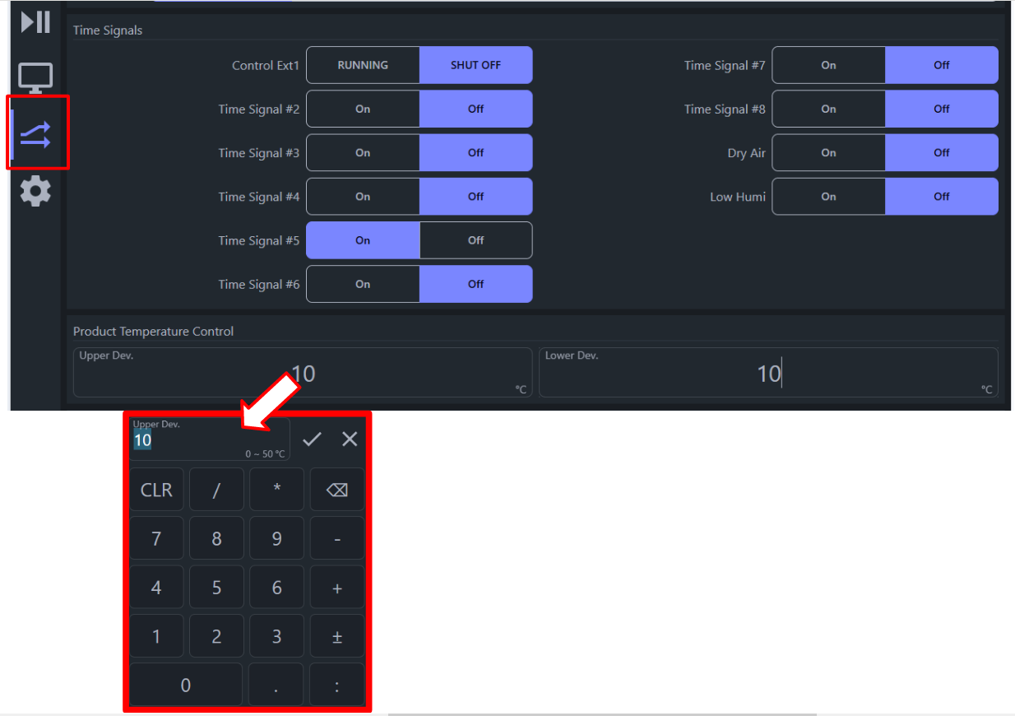Viewport: 1015px width, 716px height.
Task: Tap the 1 key on keypad
Action: click(156, 636)
